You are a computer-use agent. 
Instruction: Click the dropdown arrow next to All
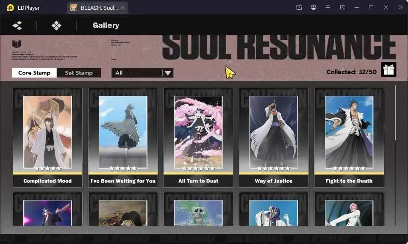click(x=168, y=73)
